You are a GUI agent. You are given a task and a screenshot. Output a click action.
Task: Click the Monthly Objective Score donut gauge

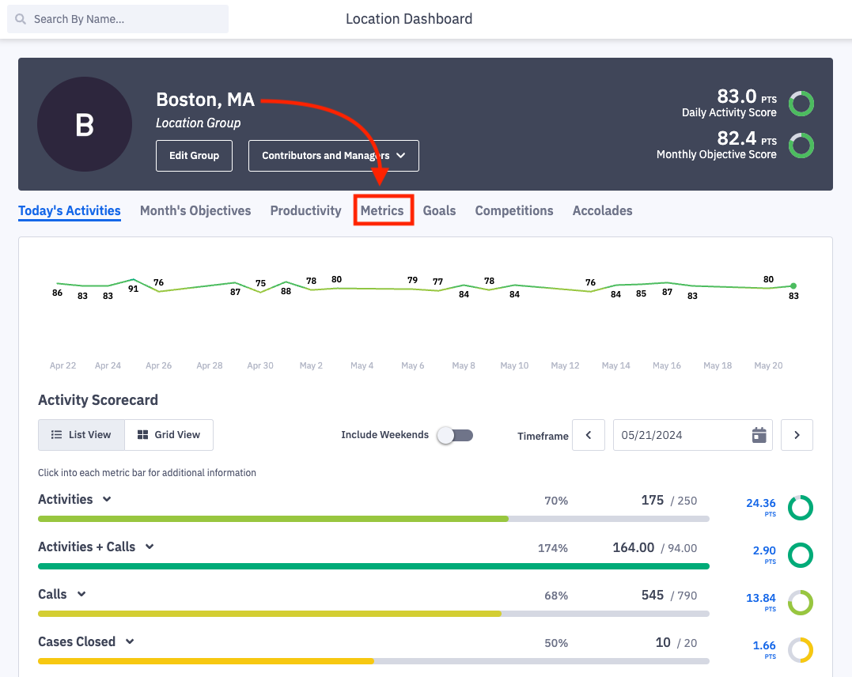tap(801, 146)
